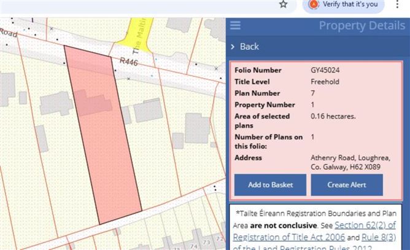This screenshot has height=250, width=410.
Task: Click the Create Alert button
Action: tap(346, 185)
